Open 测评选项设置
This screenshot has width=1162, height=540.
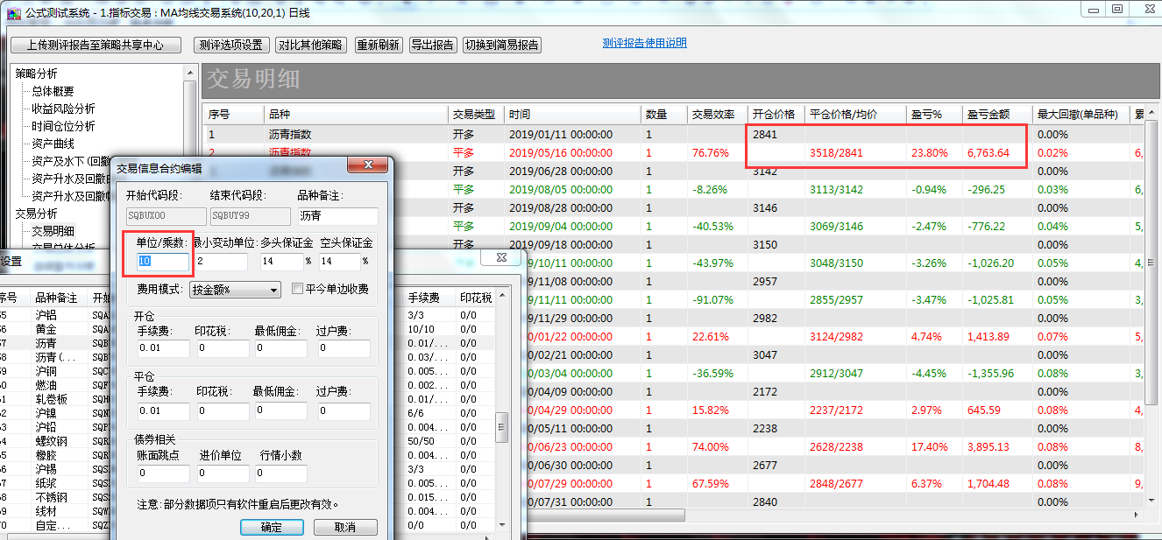(230, 46)
